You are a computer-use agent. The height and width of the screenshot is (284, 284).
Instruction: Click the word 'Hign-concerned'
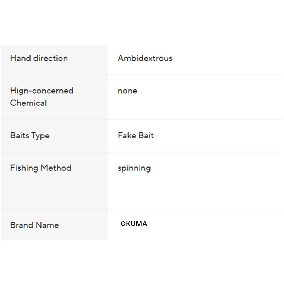pos(42,91)
